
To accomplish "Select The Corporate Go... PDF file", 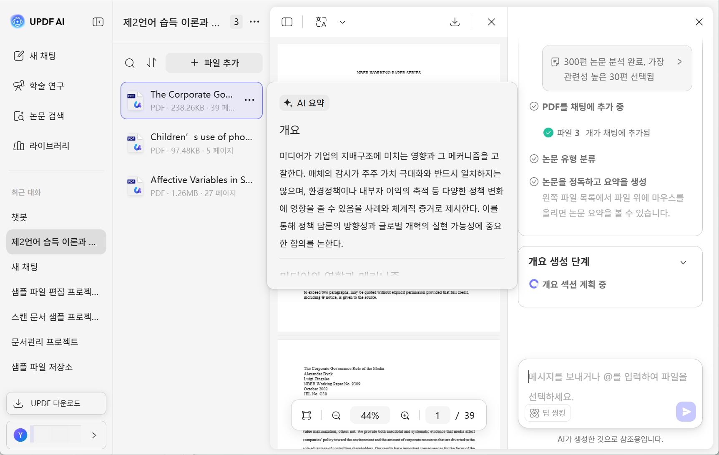I will (x=191, y=101).
